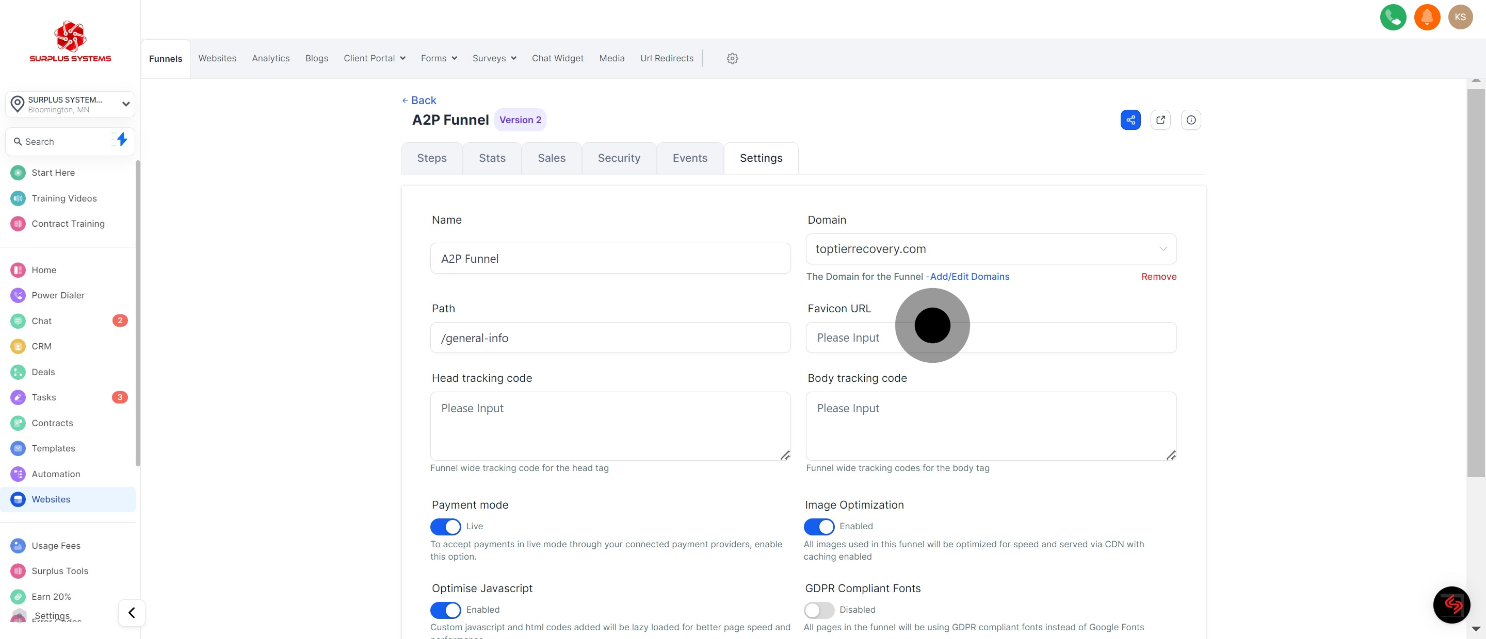
Task: Expand the Domain dropdown toptierrecovery.com
Action: (x=991, y=249)
